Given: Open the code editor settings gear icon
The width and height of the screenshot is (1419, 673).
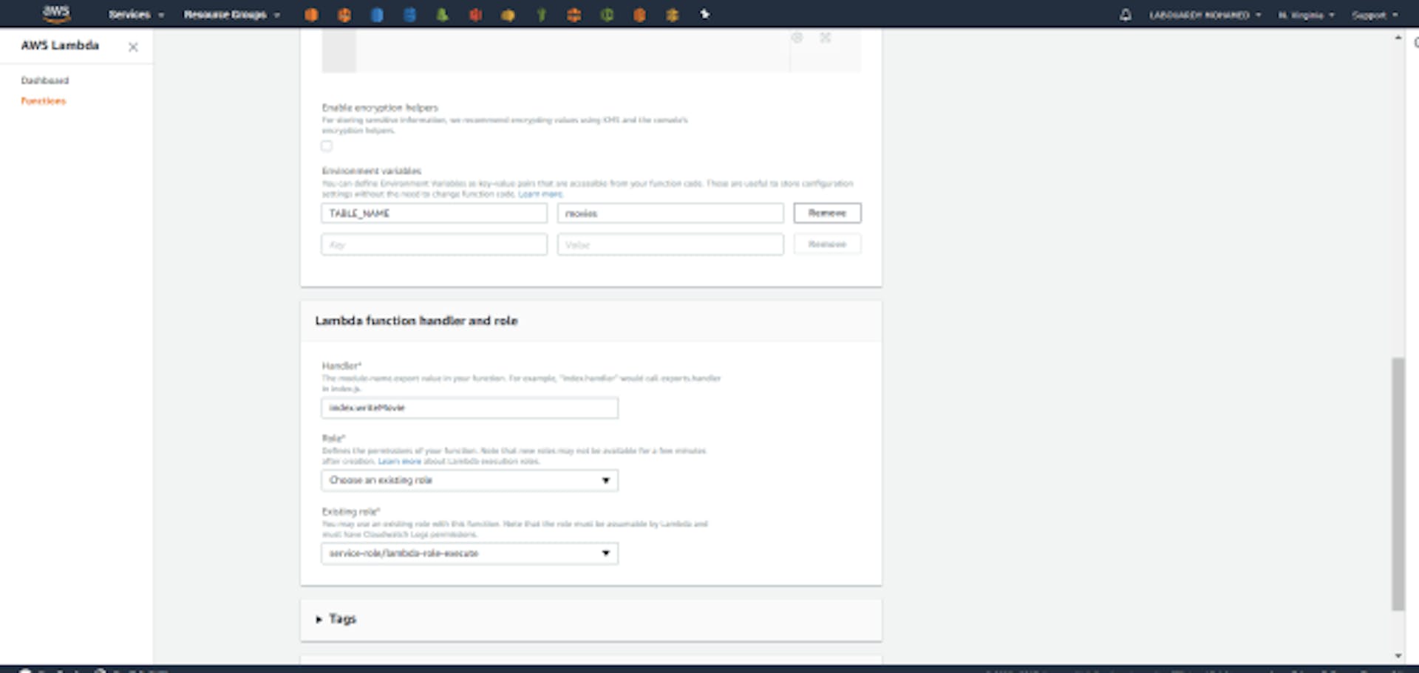Looking at the screenshot, I should pyautogui.click(x=797, y=37).
